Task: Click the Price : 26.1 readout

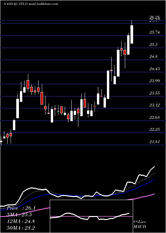Action: (x=21, y=208)
